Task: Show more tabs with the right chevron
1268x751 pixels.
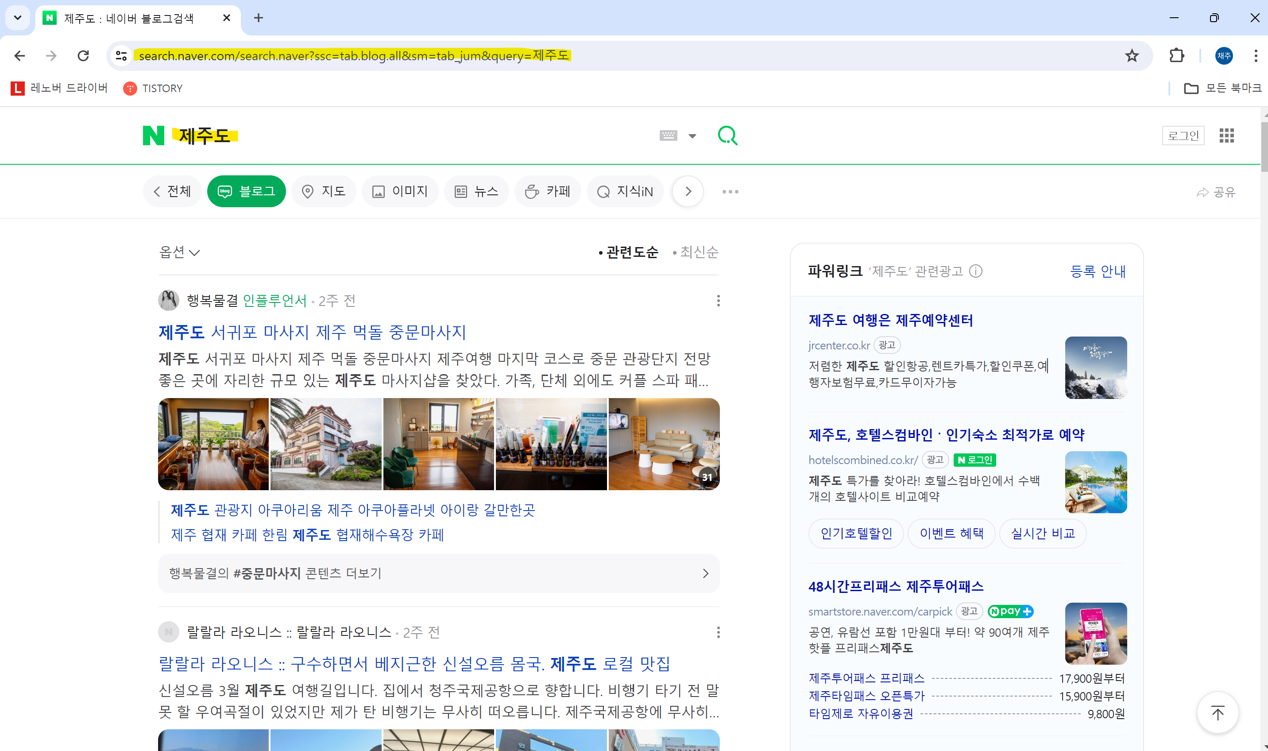Action: click(688, 191)
